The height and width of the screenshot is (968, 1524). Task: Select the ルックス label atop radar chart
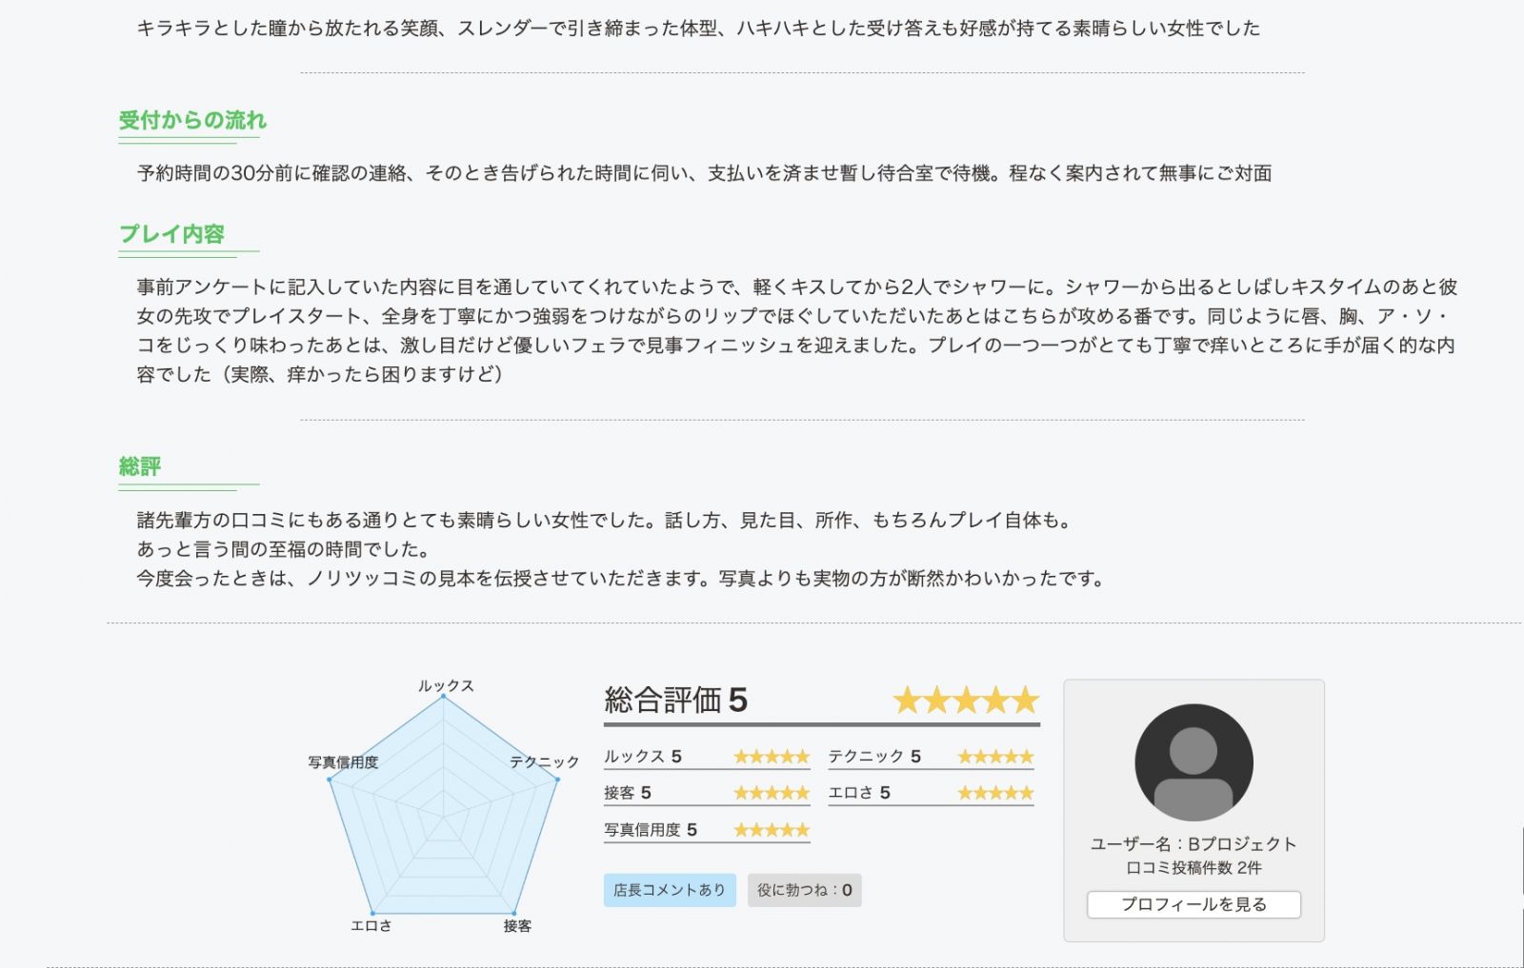[x=446, y=685]
